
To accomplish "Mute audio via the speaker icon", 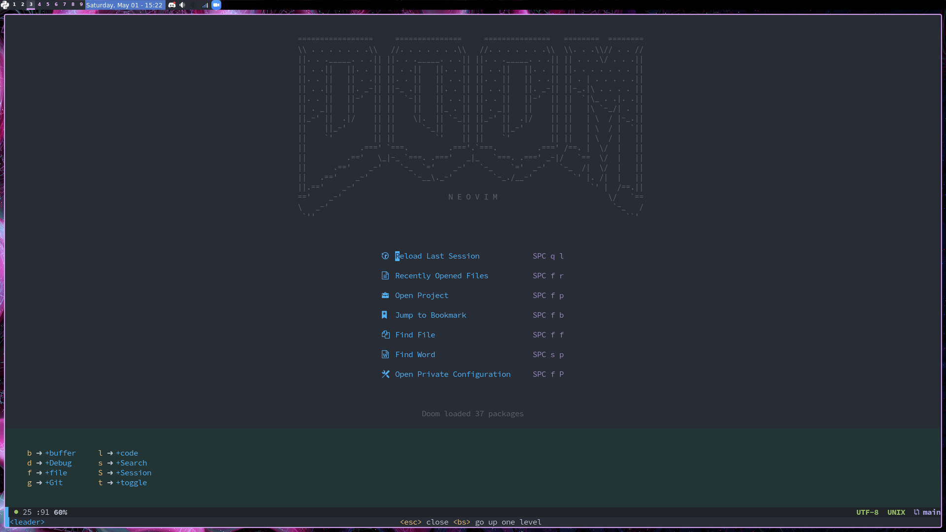I will pyautogui.click(x=182, y=5).
